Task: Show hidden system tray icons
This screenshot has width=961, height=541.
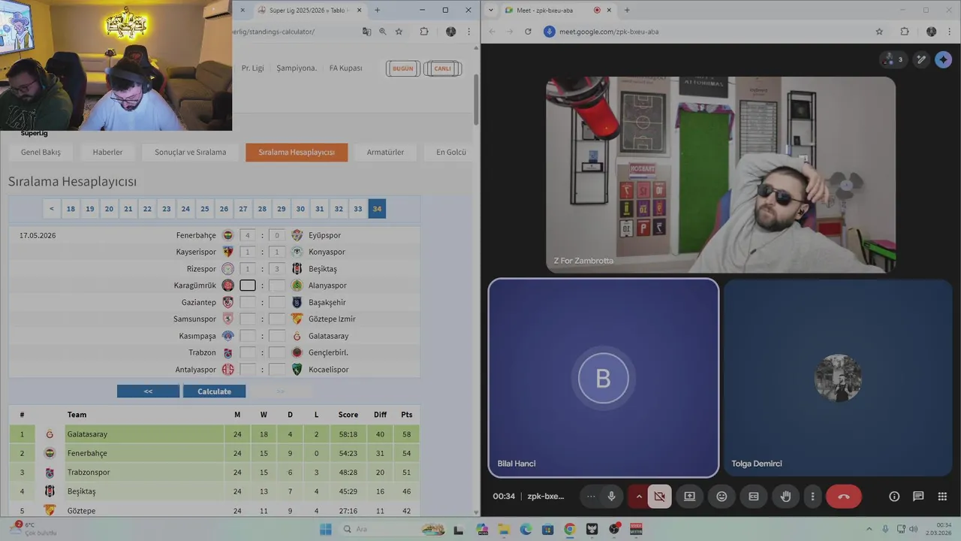Action: click(x=869, y=529)
